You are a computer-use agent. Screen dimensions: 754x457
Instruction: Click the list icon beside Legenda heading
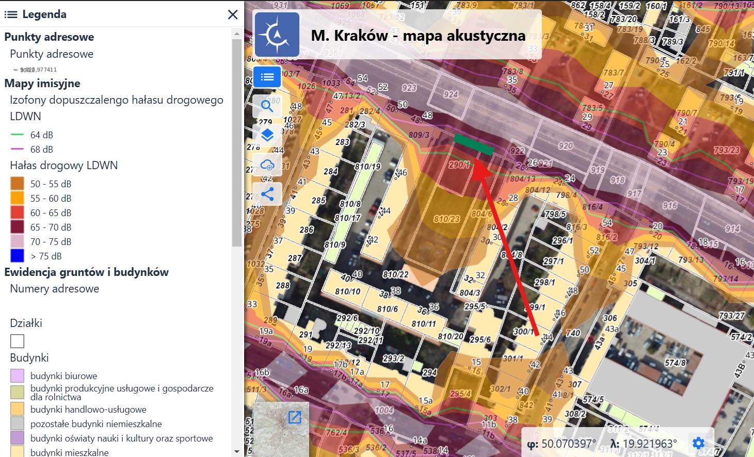tap(11, 14)
